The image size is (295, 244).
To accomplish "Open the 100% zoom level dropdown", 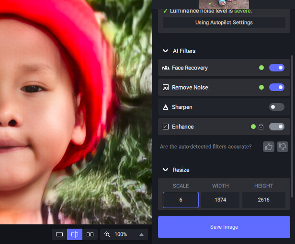I will [x=141, y=234].
